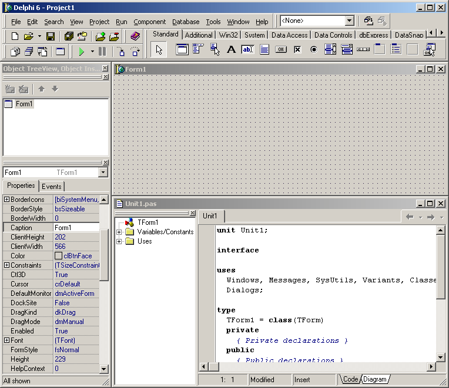The width and height of the screenshot is (449, 388).
Task: Click the Open Project icon
Action: 82,36
